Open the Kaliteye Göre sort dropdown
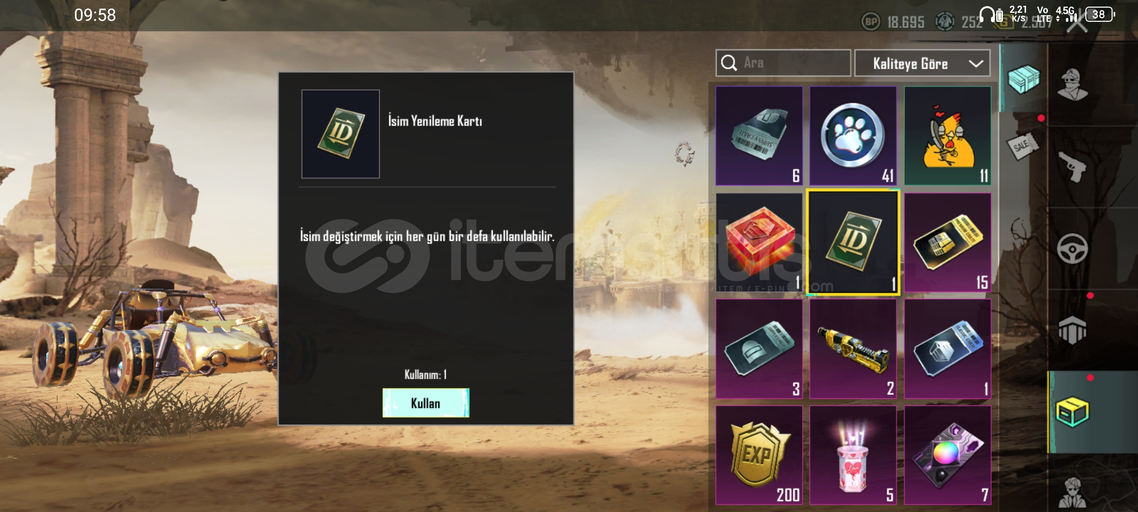 click(922, 63)
